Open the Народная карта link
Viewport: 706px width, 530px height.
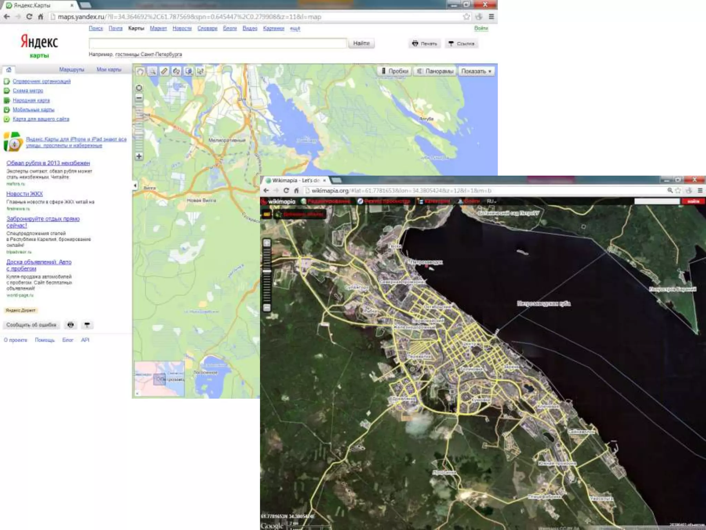pos(31,100)
